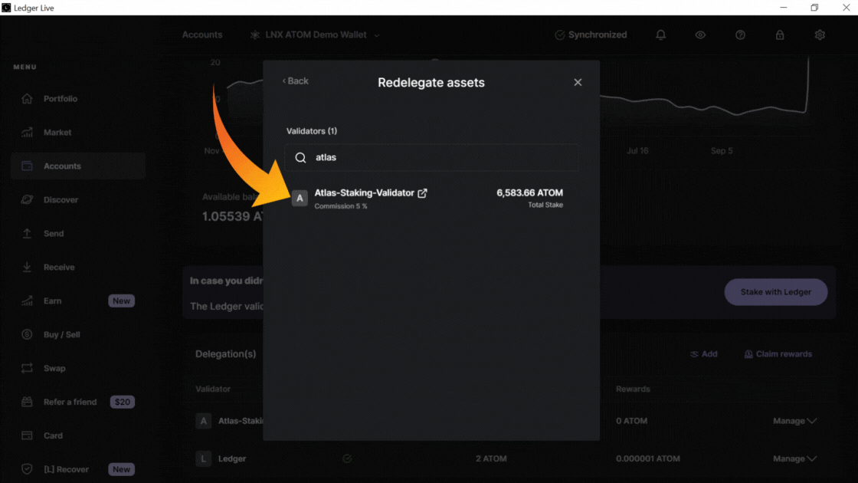858x483 pixels.
Task: Click Claim rewards link
Action: (x=778, y=354)
